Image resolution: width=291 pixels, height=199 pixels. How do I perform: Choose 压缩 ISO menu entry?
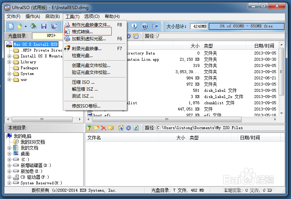[x=95, y=82]
